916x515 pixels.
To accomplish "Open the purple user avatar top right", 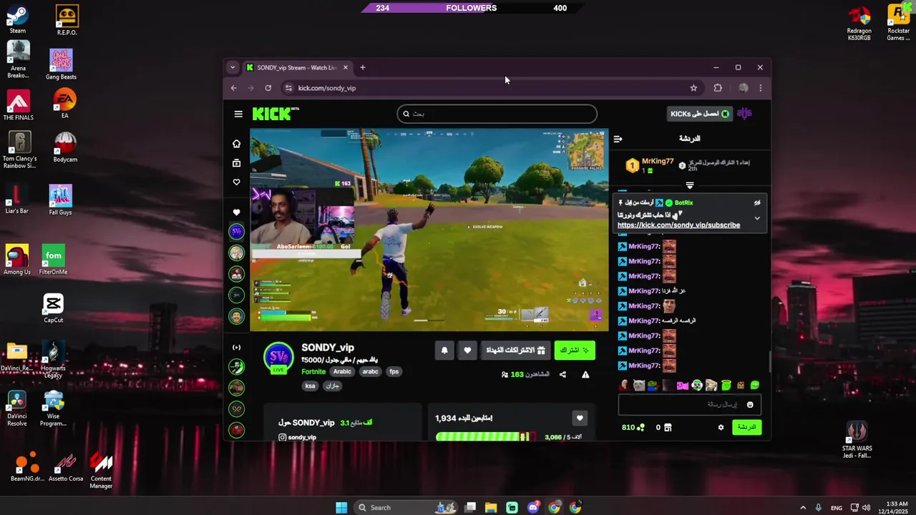I will [x=744, y=114].
